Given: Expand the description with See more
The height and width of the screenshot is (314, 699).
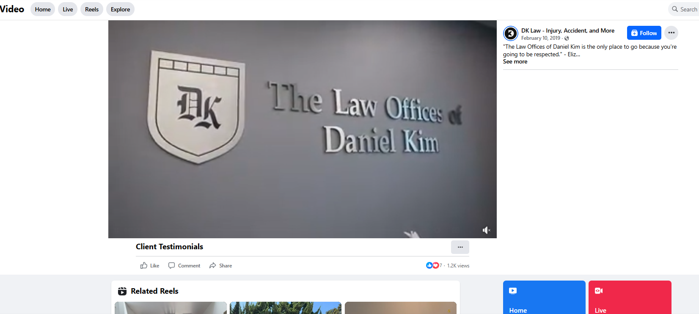Looking at the screenshot, I should pos(515,62).
